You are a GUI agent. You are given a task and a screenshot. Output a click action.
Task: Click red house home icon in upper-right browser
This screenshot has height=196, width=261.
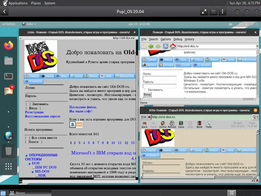click(173, 46)
